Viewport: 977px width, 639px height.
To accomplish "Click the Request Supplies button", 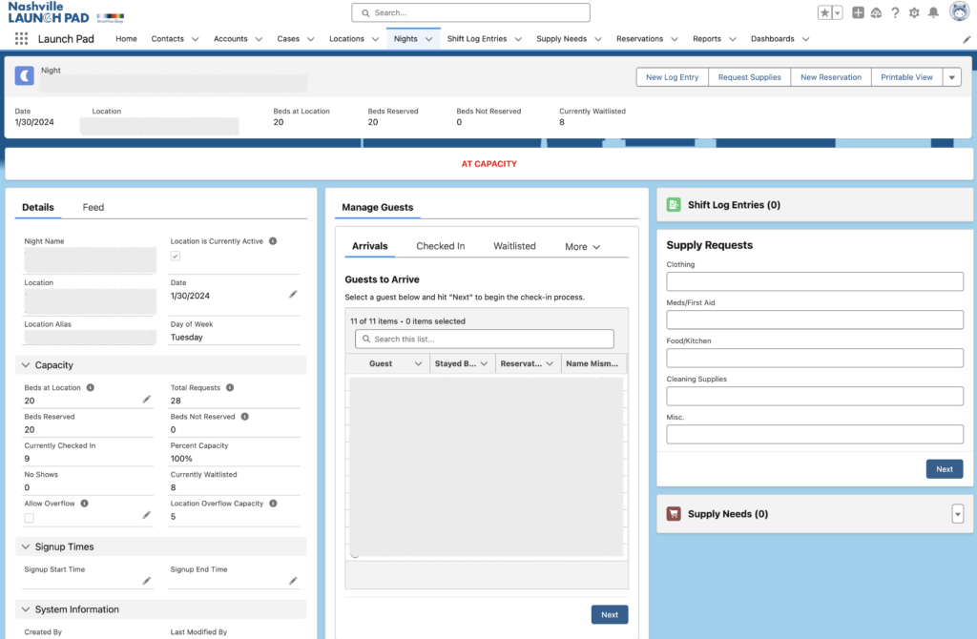I will [749, 77].
